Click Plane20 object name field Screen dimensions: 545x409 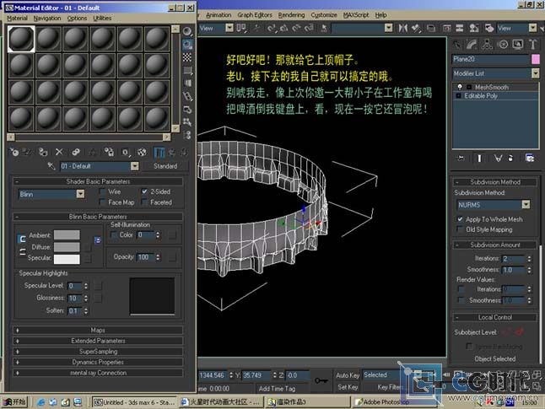490,59
